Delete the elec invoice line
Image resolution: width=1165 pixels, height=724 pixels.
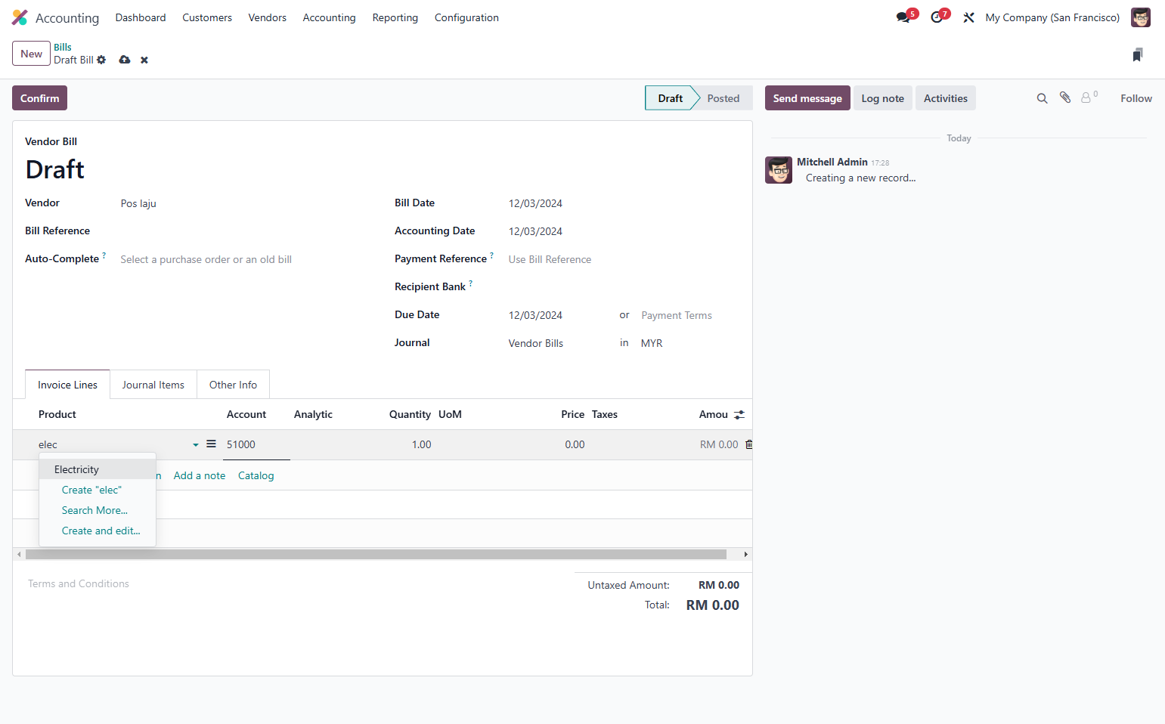click(748, 444)
